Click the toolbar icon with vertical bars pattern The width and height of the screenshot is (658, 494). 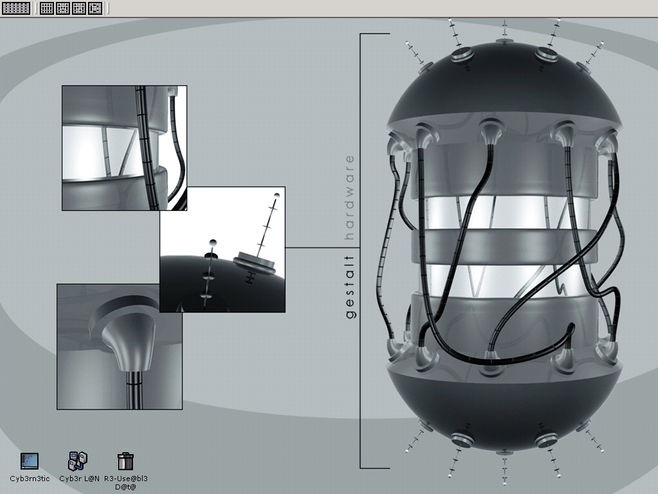click(47, 8)
